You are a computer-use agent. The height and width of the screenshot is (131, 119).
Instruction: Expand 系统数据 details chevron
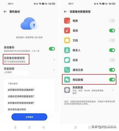[113, 90]
